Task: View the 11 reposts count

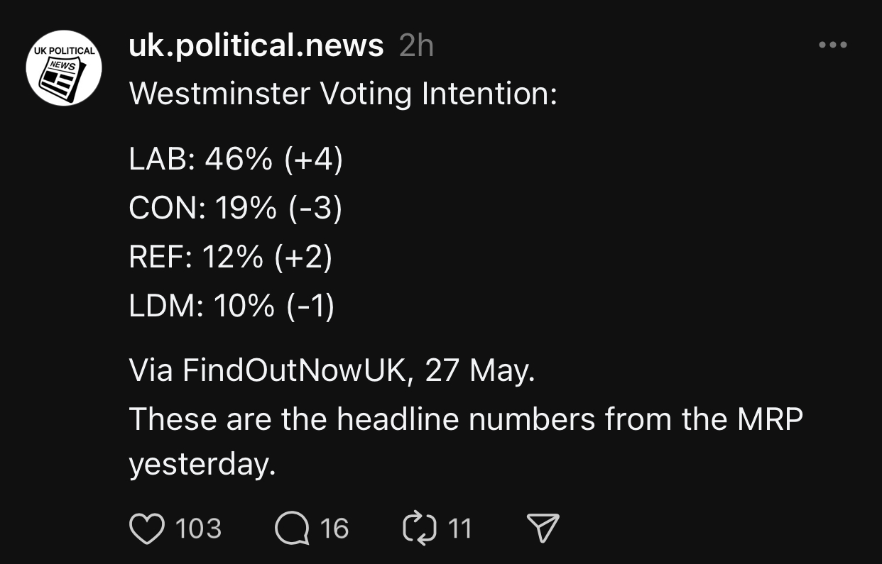Action: tap(460, 529)
